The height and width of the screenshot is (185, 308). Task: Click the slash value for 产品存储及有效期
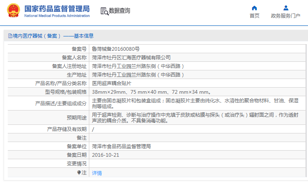93,129
